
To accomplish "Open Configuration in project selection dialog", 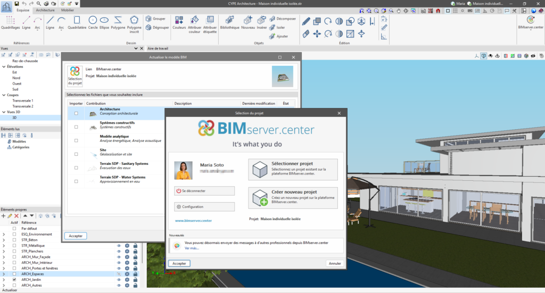I will [204, 207].
